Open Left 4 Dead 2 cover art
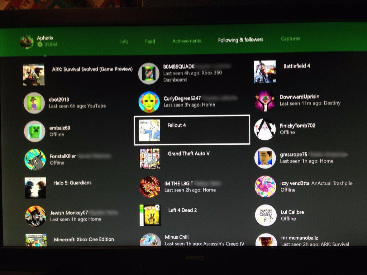Screen dimensions: 367x275 pos(150,215)
